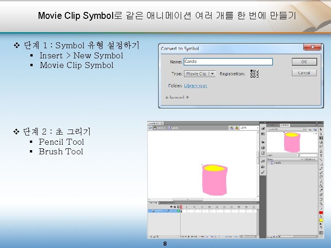Click the Name input field containing Candle
Viewport: 331px width, 248px height.
pos(228,62)
